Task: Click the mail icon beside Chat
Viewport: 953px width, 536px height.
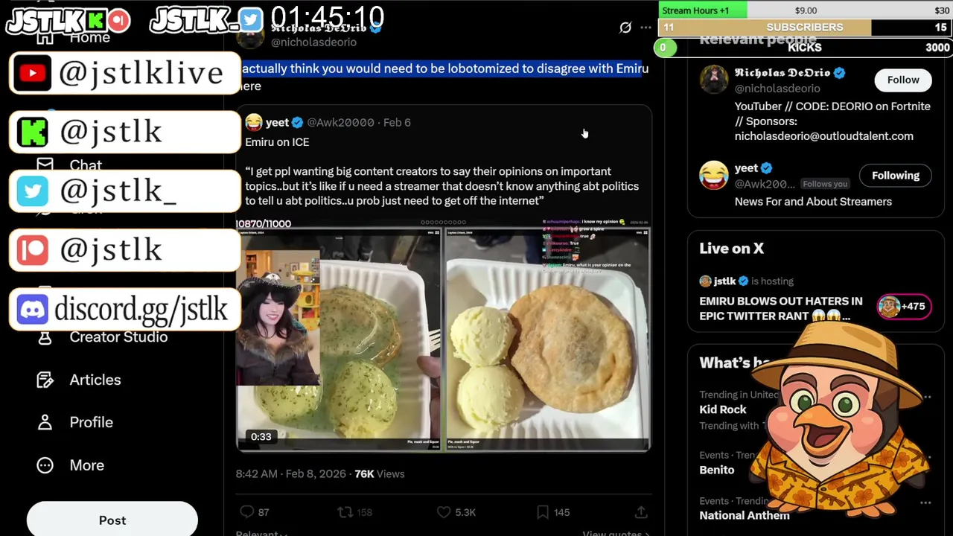Action: (x=45, y=165)
